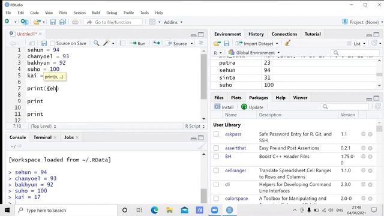The width and height of the screenshot is (384, 216).
Task: Click the workspace panes grid icon
Action: (152, 22)
